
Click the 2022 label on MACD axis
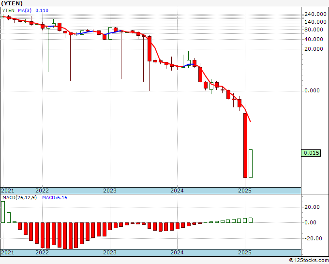tap(42, 252)
